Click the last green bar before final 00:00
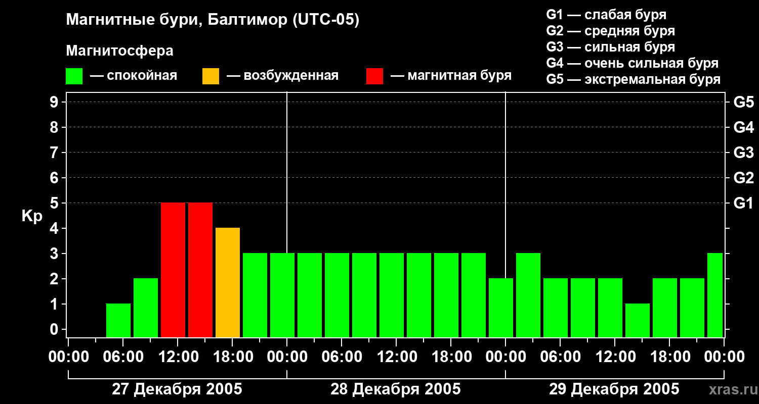Screen dimensions: 759x404 coord(715,295)
